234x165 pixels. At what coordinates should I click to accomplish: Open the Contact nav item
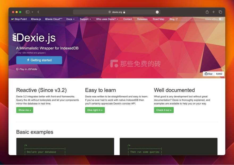point(128,19)
